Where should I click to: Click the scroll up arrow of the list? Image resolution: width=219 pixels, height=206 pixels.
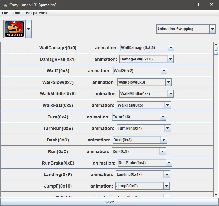(216, 45)
